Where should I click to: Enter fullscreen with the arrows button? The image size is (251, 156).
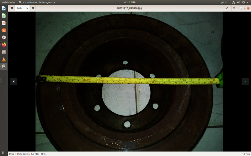pos(227,8)
